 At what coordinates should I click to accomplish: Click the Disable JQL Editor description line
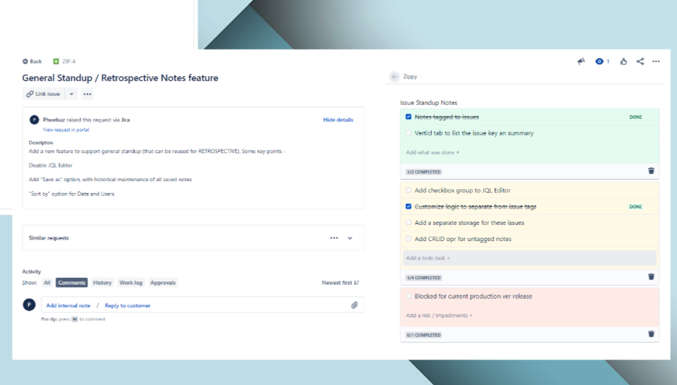pyautogui.click(x=51, y=166)
